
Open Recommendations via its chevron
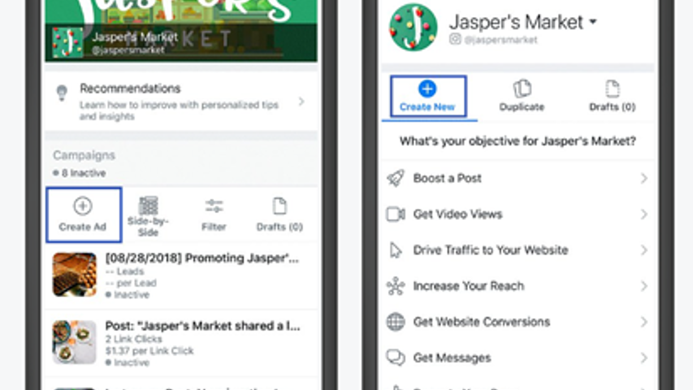(301, 102)
